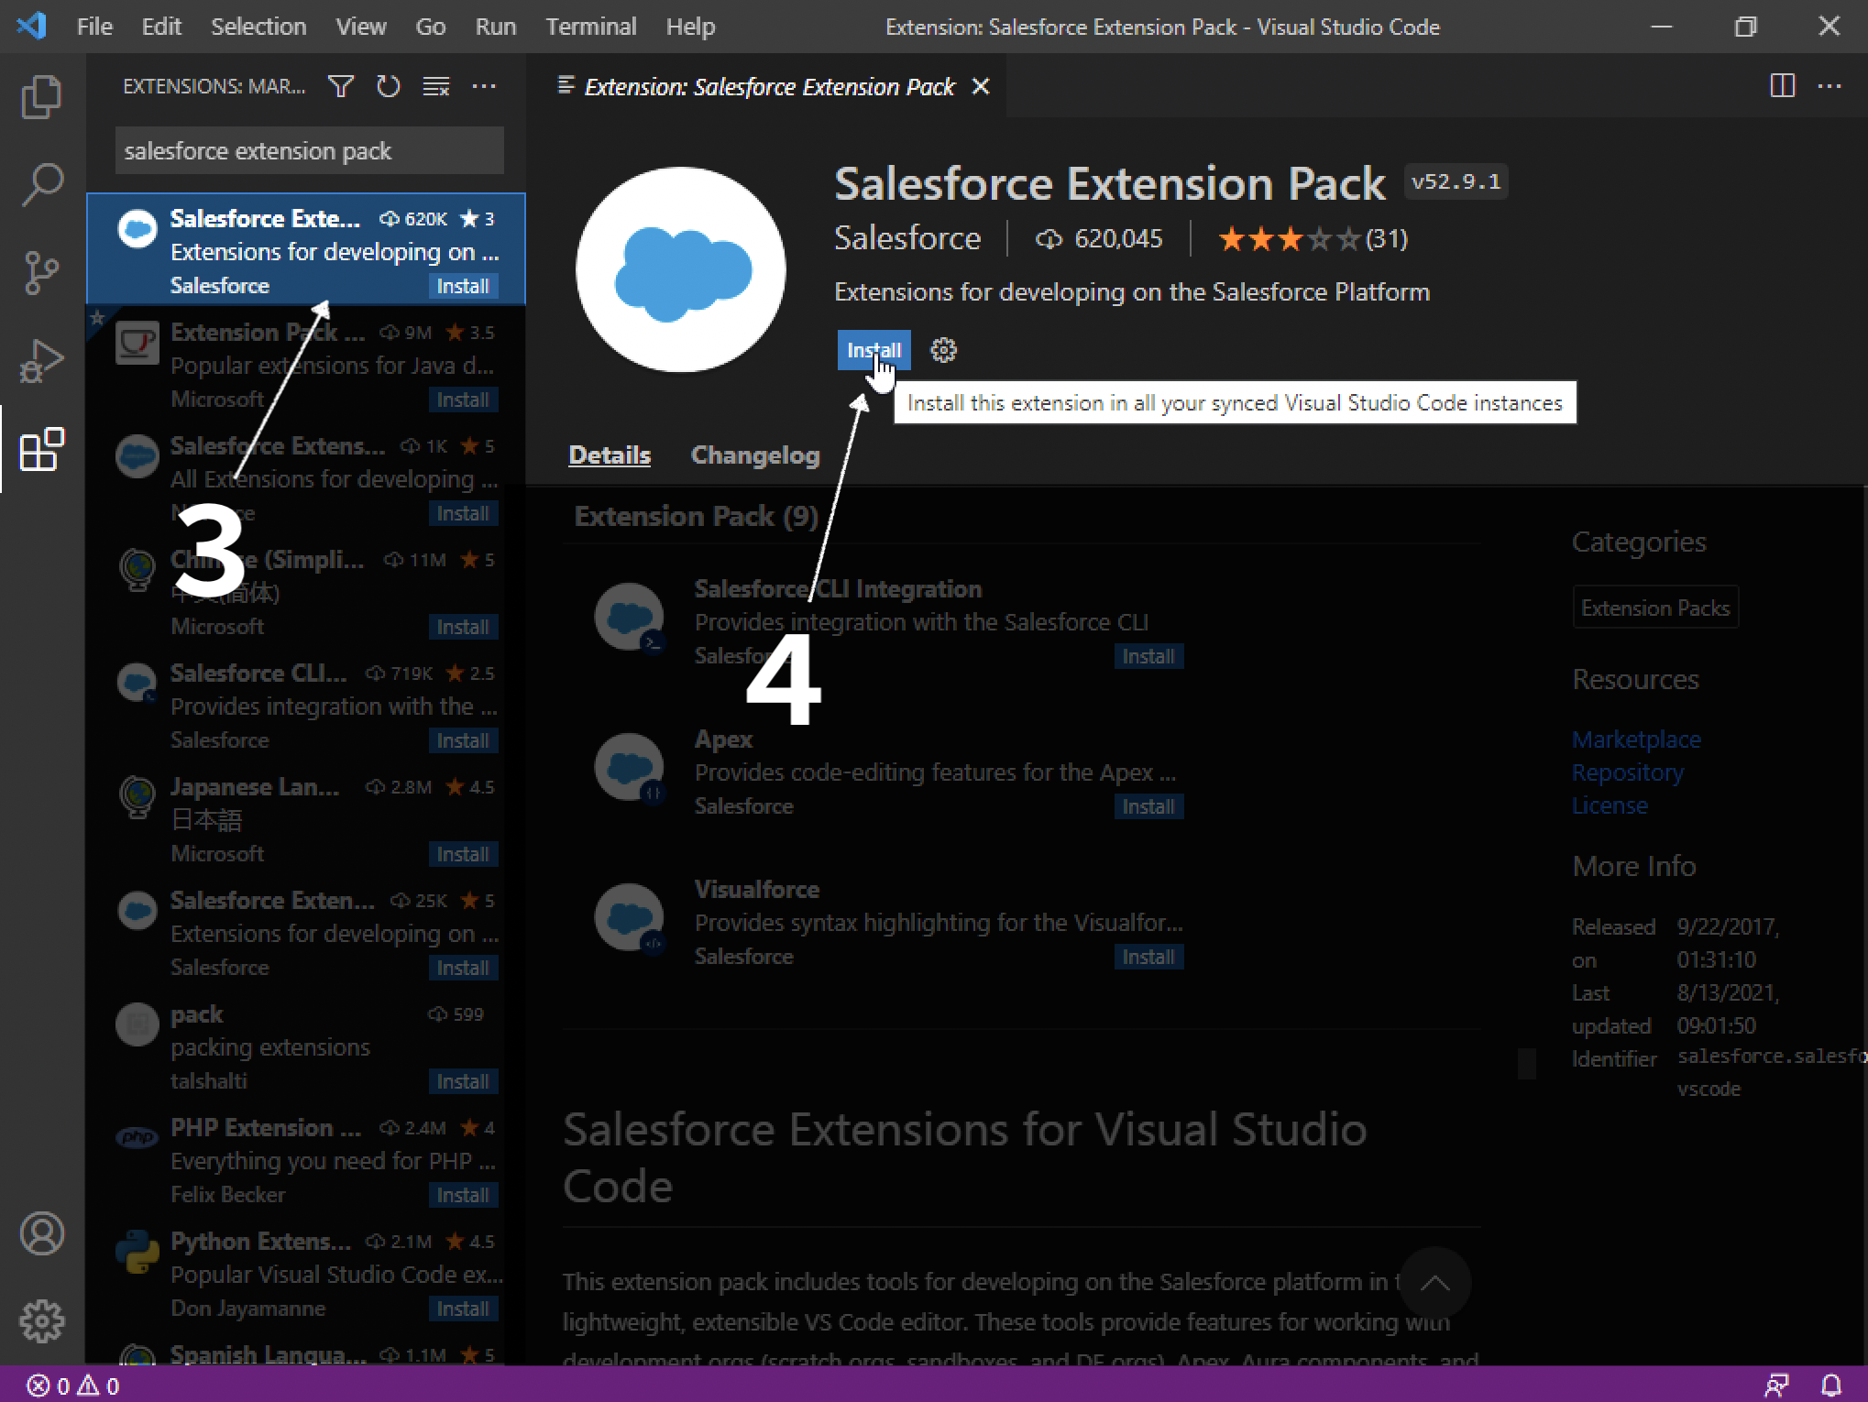Screen dimensions: 1868x1402
Task: Switch to the Changelog tab
Action: [755, 455]
